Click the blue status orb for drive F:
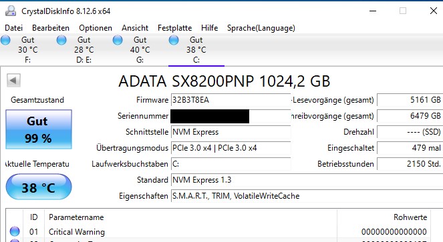Screen dimensions: 443x242 click(5, 40)
